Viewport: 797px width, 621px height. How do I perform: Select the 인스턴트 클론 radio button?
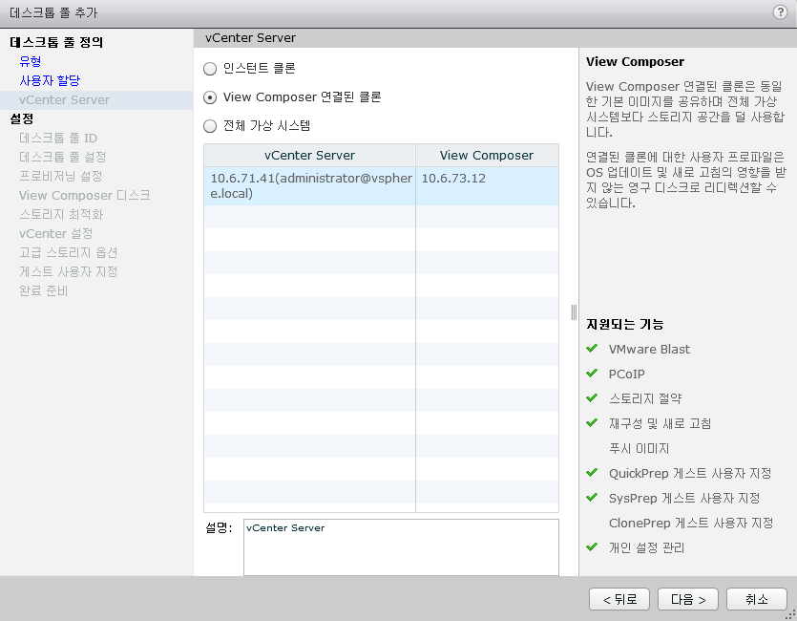tap(210, 69)
